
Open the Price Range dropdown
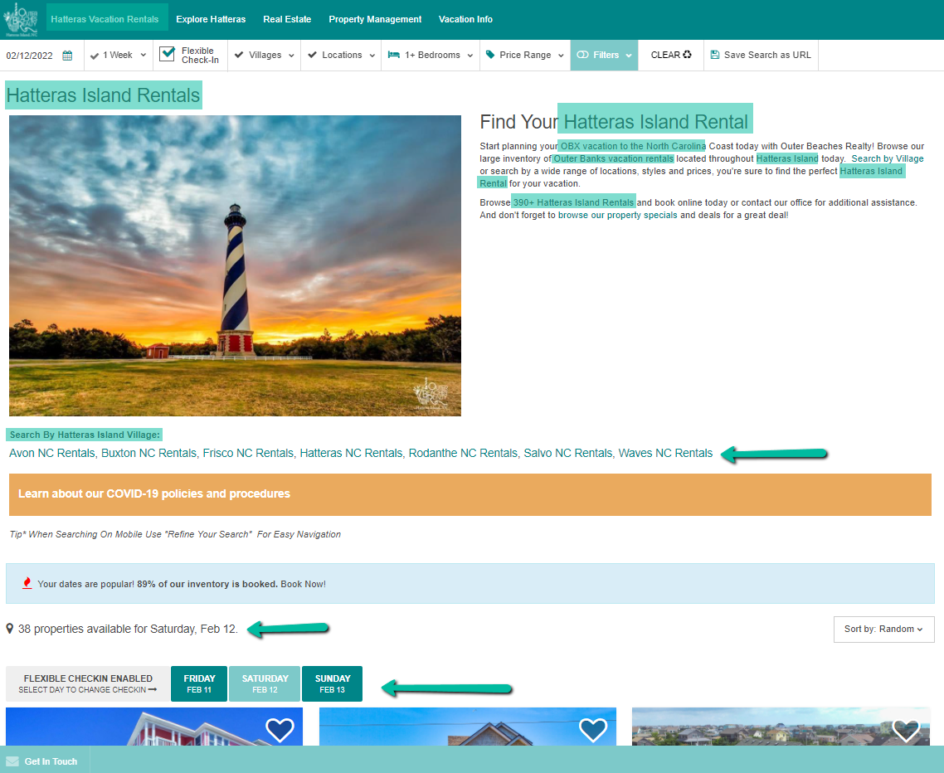pos(524,56)
